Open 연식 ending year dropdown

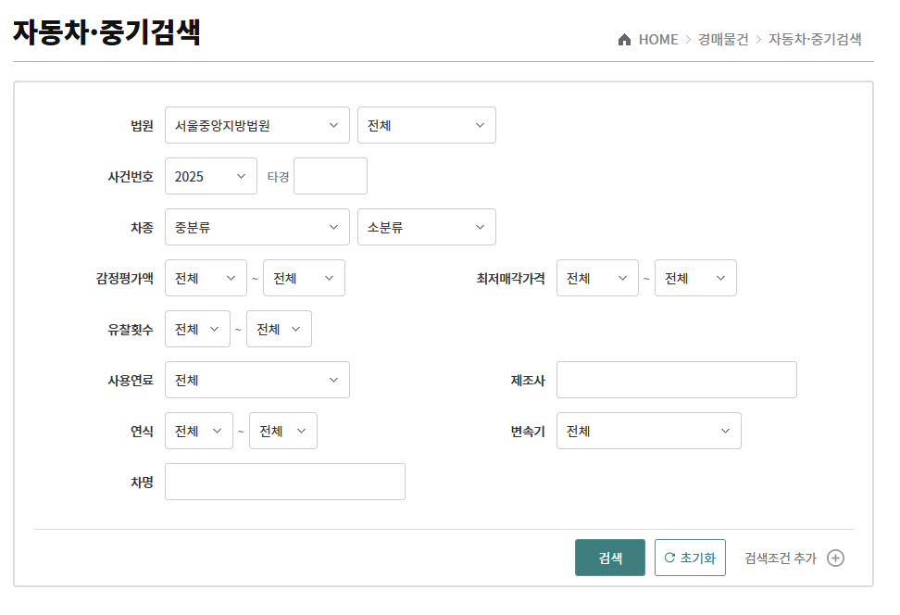(283, 431)
